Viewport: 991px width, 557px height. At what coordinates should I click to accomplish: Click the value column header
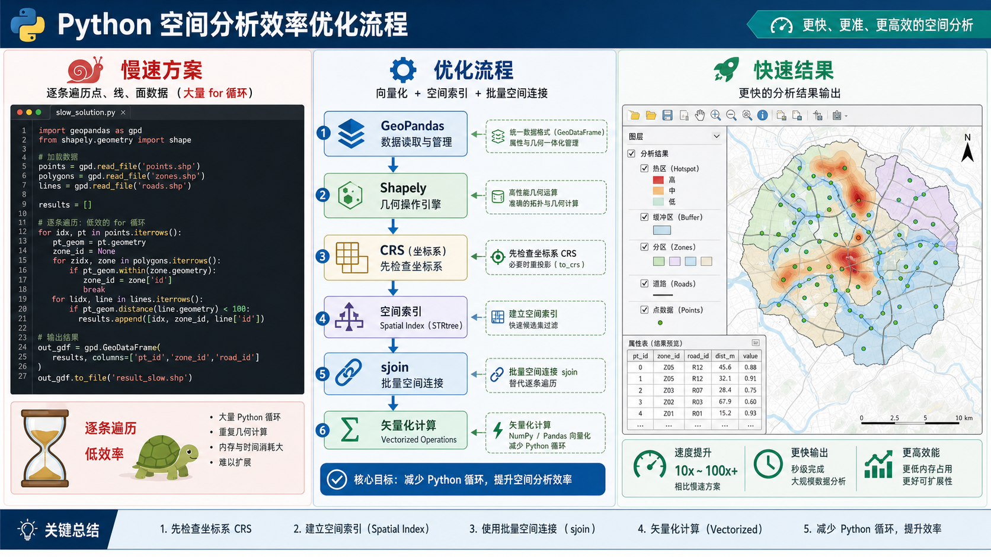pyautogui.click(x=750, y=356)
